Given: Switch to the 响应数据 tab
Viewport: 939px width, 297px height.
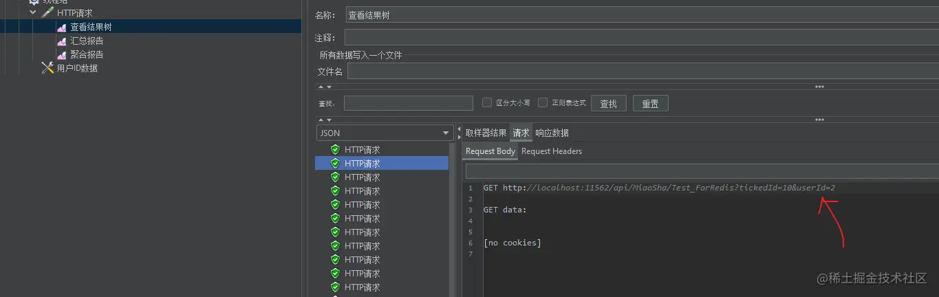Looking at the screenshot, I should click(x=552, y=133).
